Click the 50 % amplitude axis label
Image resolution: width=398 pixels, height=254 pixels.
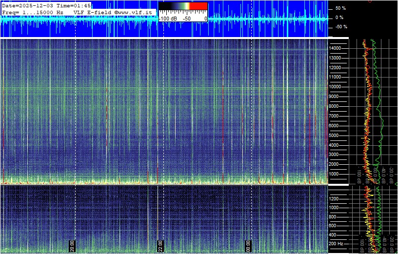[340, 8]
